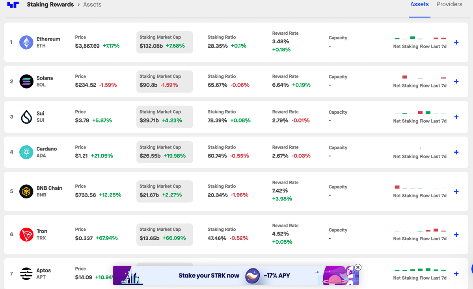This screenshot has width=473, height=289.
Task: Switch to the Providers tab
Action: point(449,4)
